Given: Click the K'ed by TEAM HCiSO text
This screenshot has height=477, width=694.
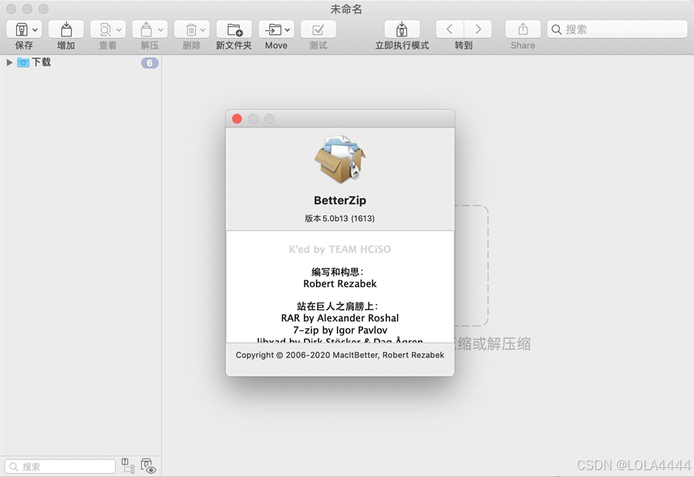Looking at the screenshot, I should [340, 249].
